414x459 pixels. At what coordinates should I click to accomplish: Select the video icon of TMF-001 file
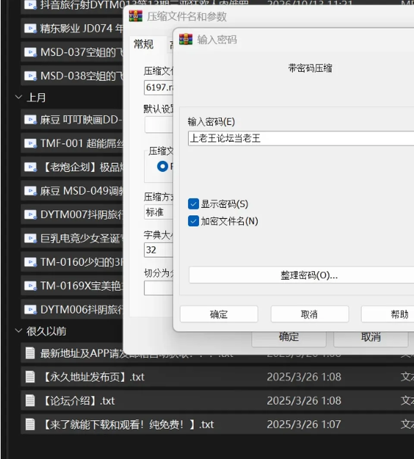pyautogui.click(x=30, y=143)
